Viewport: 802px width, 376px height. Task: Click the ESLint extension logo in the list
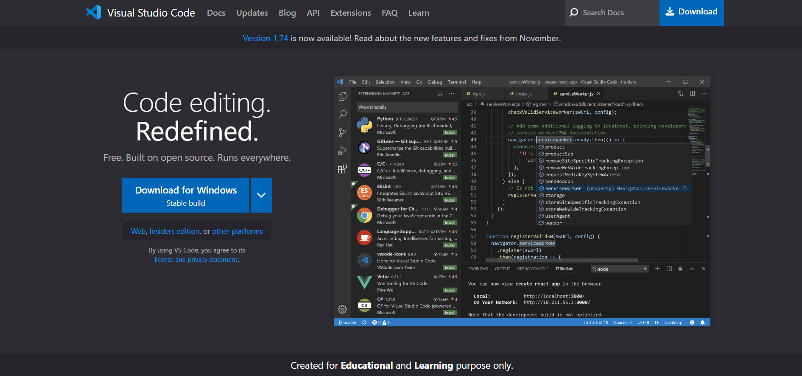(364, 193)
